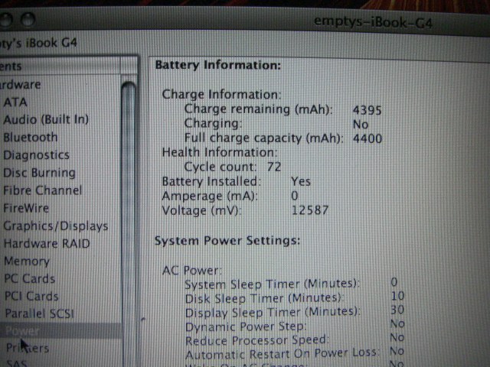Click the Charging No value
490x367 pixels.
coord(361,125)
